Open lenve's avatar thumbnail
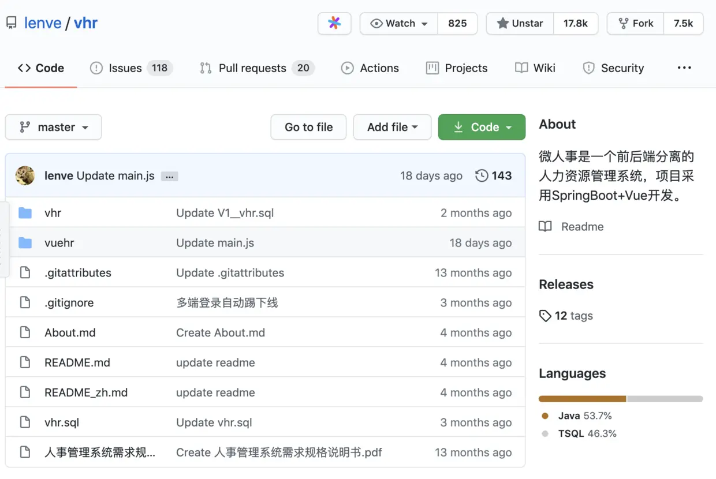The width and height of the screenshot is (716, 479). click(x=25, y=175)
